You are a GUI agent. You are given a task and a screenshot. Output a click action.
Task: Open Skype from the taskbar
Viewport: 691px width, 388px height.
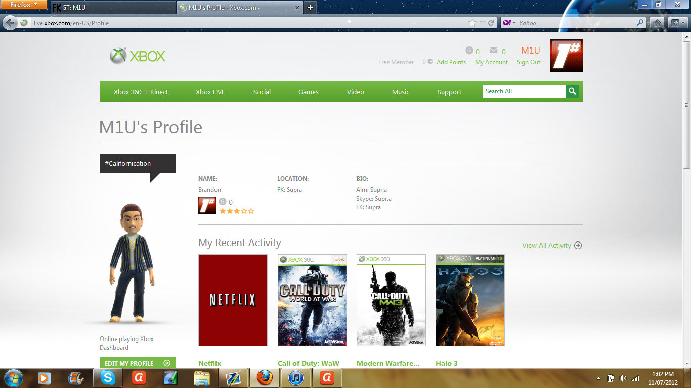point(107,378)
